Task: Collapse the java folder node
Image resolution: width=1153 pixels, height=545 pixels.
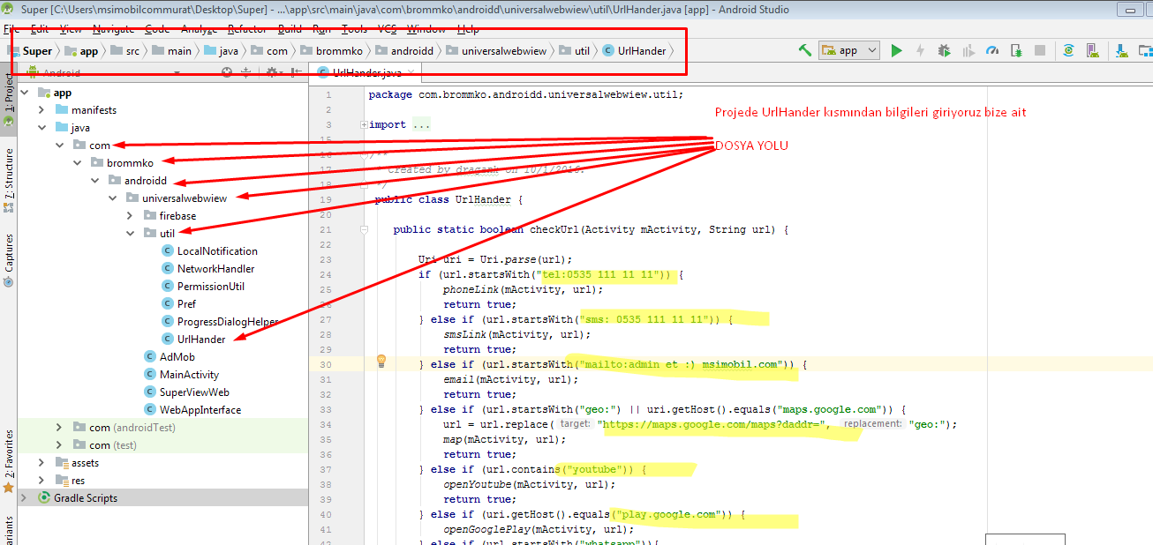Action: [x=41, y=128]
